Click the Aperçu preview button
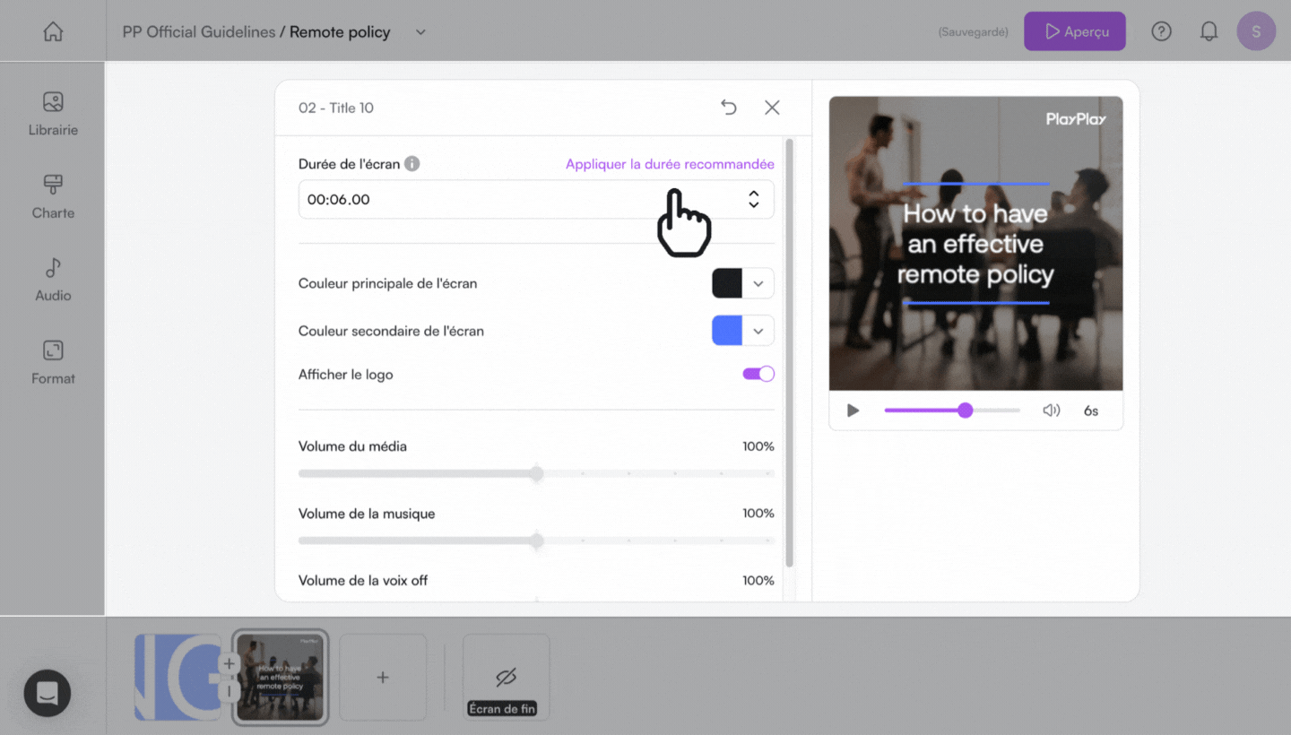The image size is (1291, 735). pos(1075,31)
